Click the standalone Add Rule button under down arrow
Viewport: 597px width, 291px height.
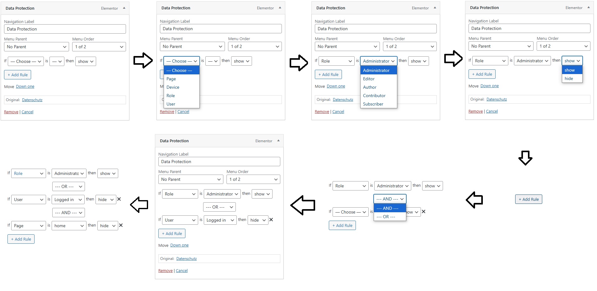529,199
